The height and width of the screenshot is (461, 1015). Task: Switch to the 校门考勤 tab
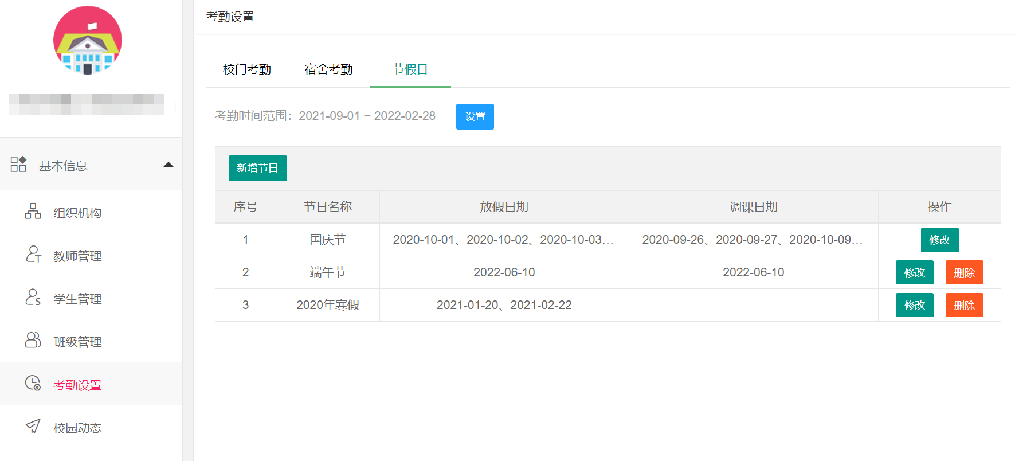pos(247,69)
